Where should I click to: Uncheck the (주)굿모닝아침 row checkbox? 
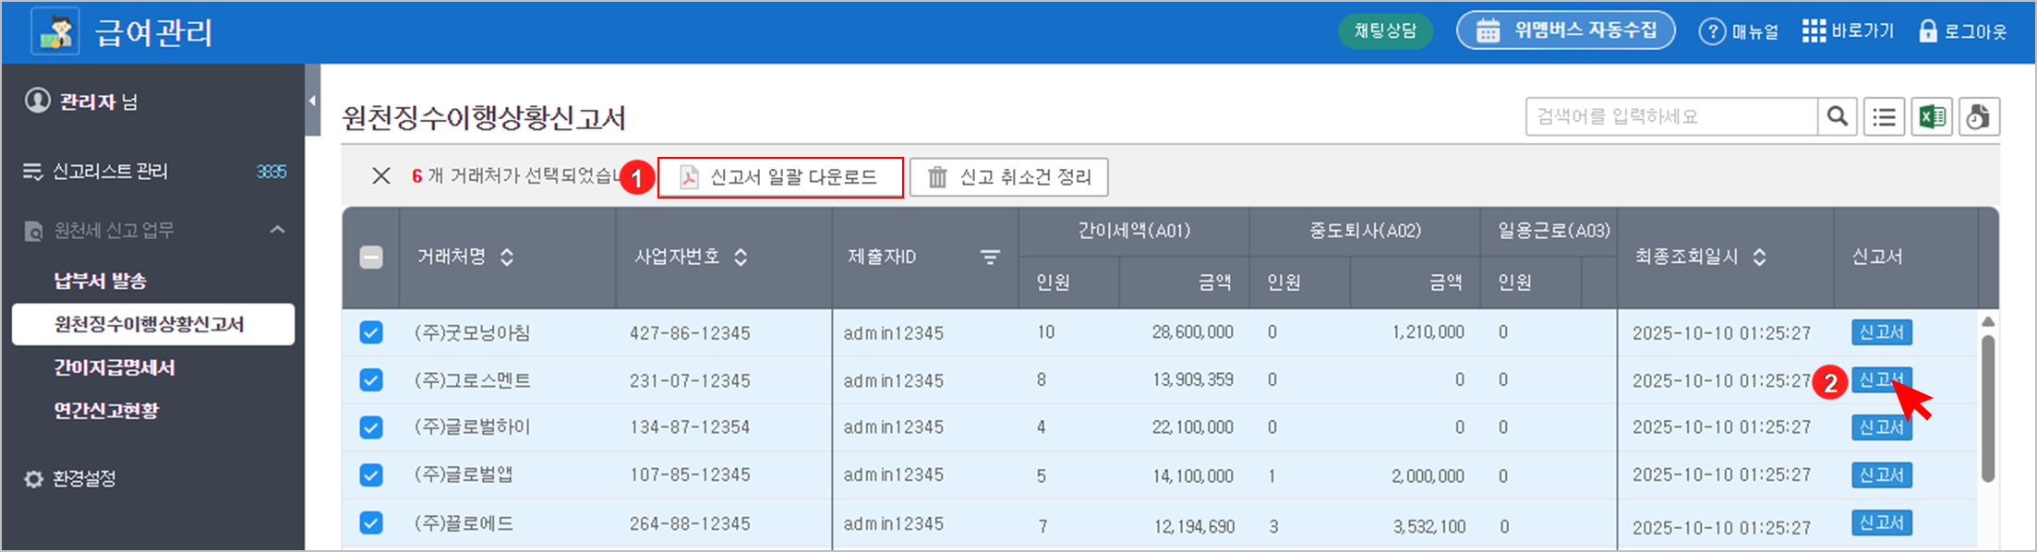(371, 332)
